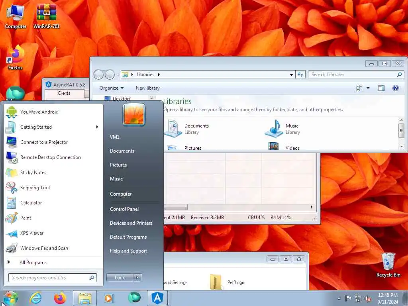Open Help and Support
Viewport: 408px width, 306px height.
click(x=129, y=251)
